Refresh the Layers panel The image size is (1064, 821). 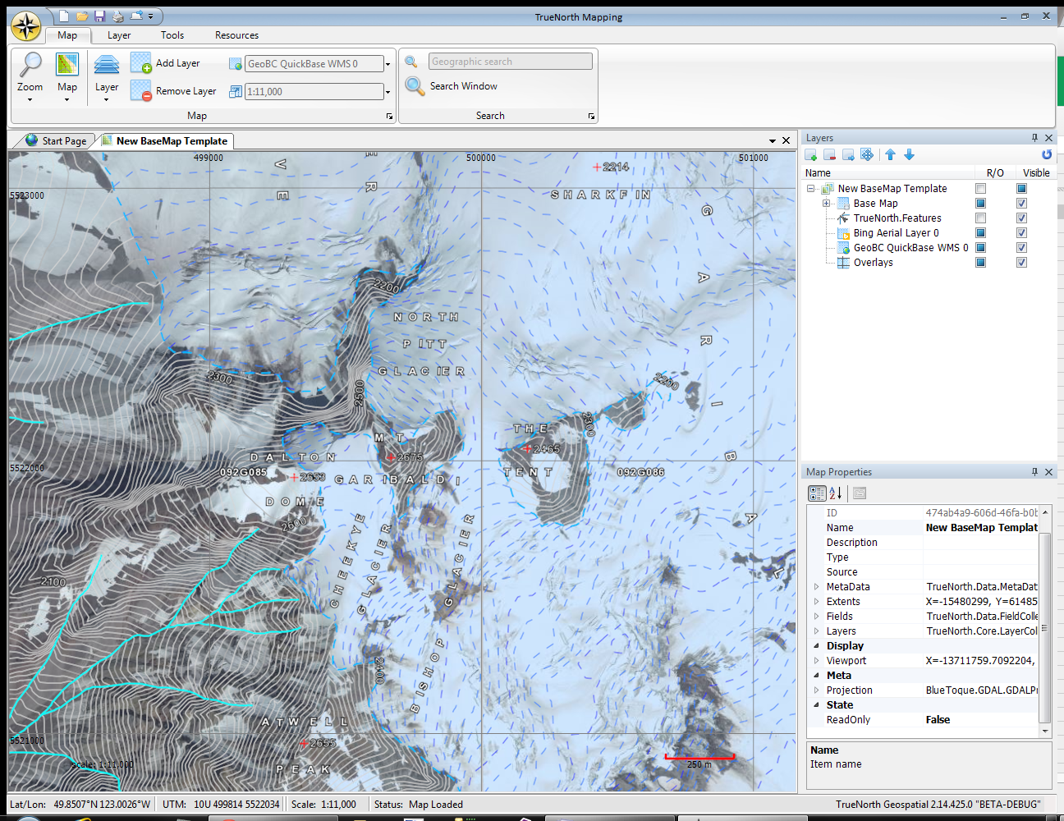click(1046, 154)
